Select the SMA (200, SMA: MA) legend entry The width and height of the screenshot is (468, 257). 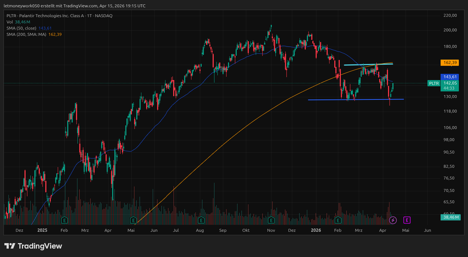[x=34, y=34]
